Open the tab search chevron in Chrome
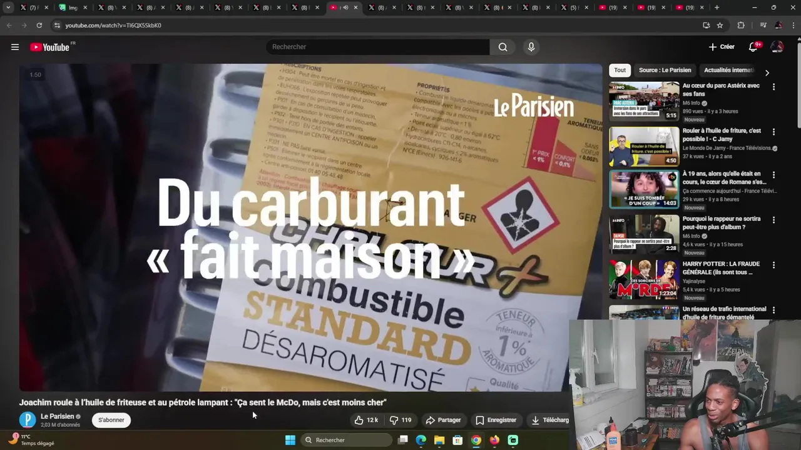 (x=8, y=7)
